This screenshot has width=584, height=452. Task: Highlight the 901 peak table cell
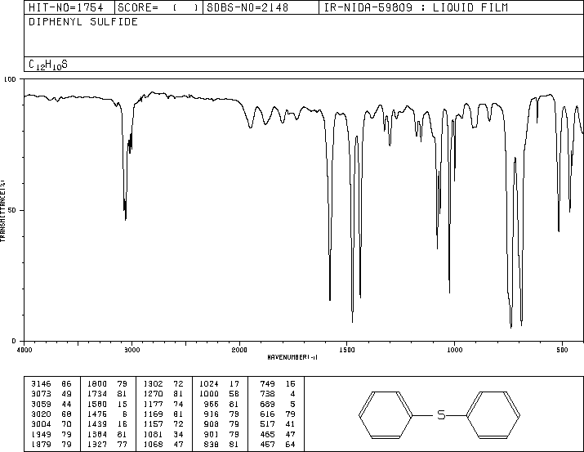click(x=212, y=435)
